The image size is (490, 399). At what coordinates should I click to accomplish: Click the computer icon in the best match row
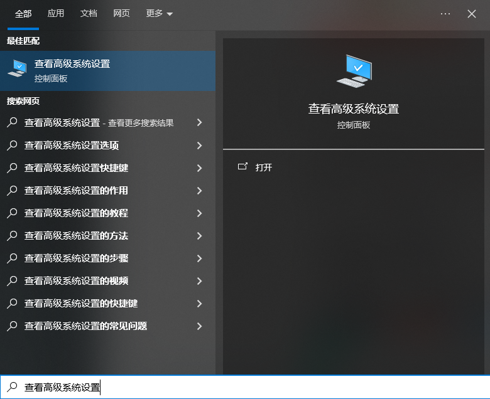(17, 68)
